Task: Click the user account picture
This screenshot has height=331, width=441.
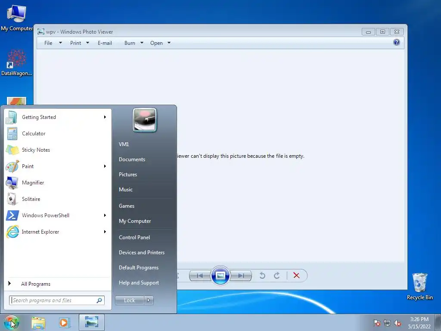Action: click(x=145, y=120)
